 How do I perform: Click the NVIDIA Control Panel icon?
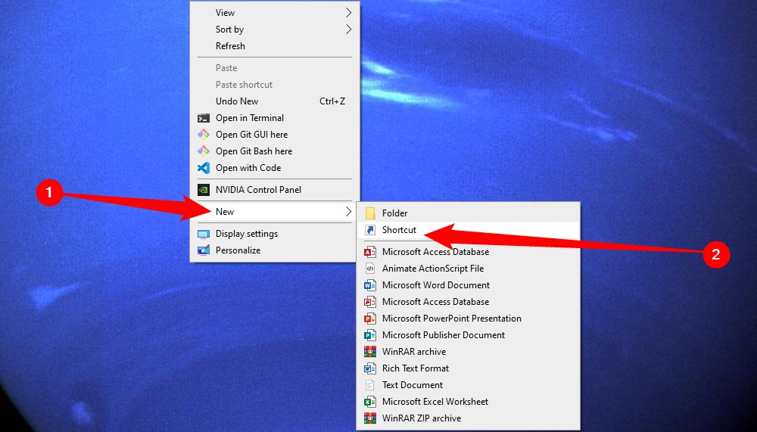(x=203, y=190)
